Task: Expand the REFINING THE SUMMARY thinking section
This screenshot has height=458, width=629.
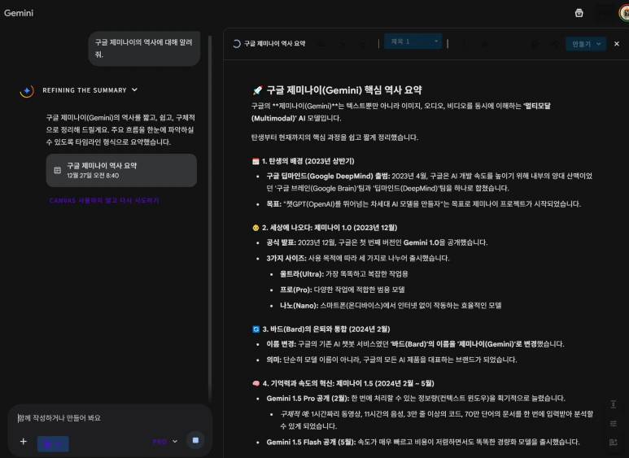Action: (90, 90)
